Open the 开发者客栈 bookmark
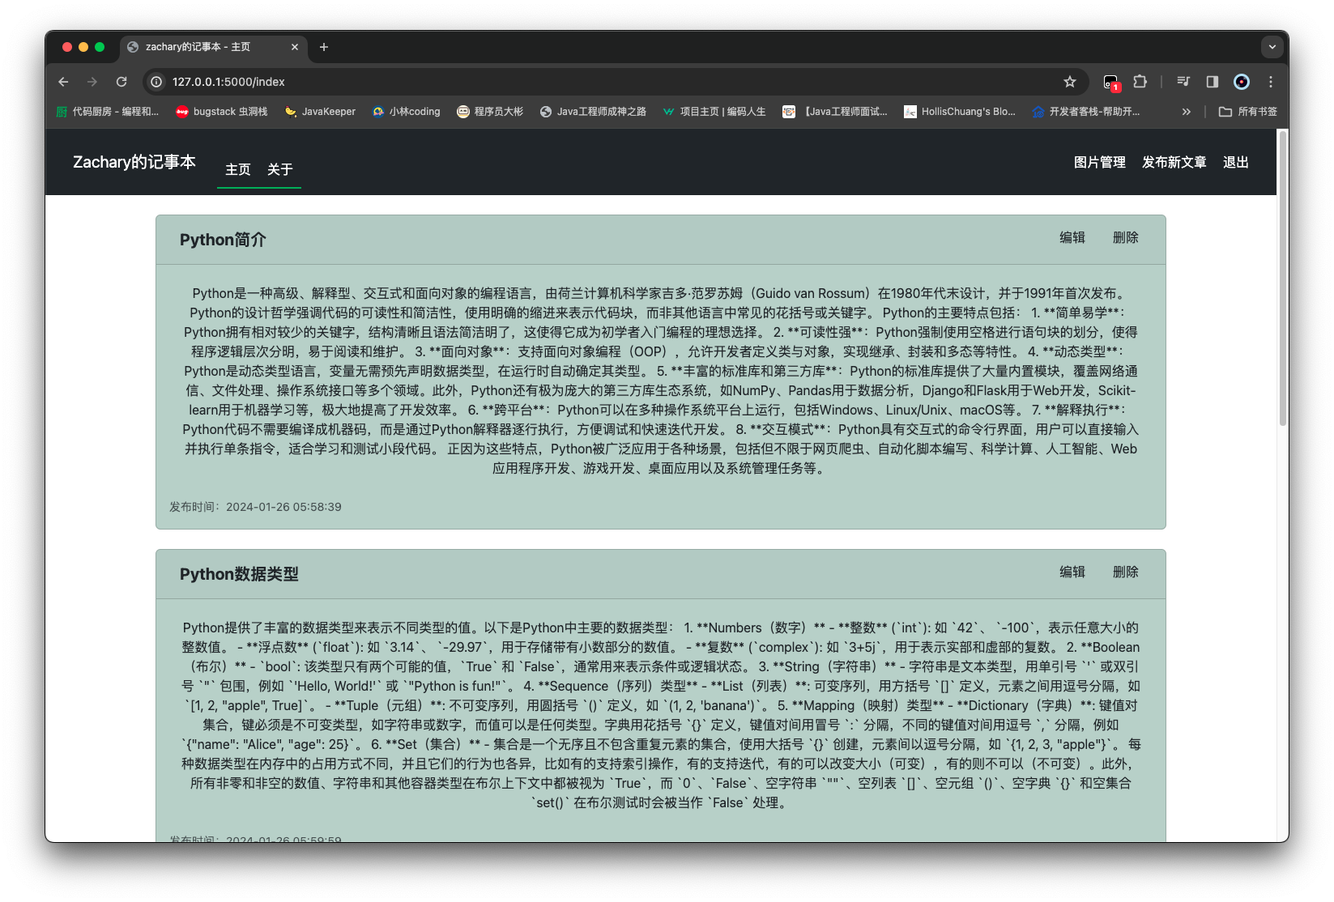The width and height of the screenshot is (1334, 902). (1086, 112)
